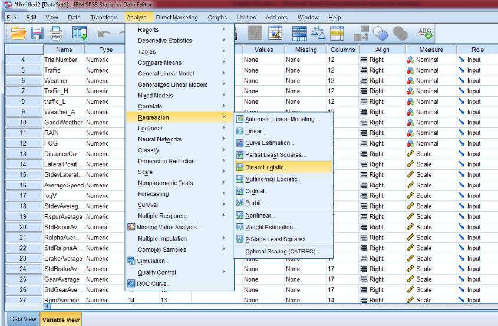The image size is (498, 326).
Task: Click the Print toolbar icon
Action: pos(56,34)
